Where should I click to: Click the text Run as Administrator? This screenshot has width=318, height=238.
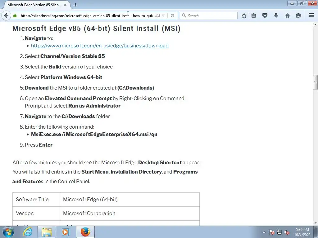94,106
